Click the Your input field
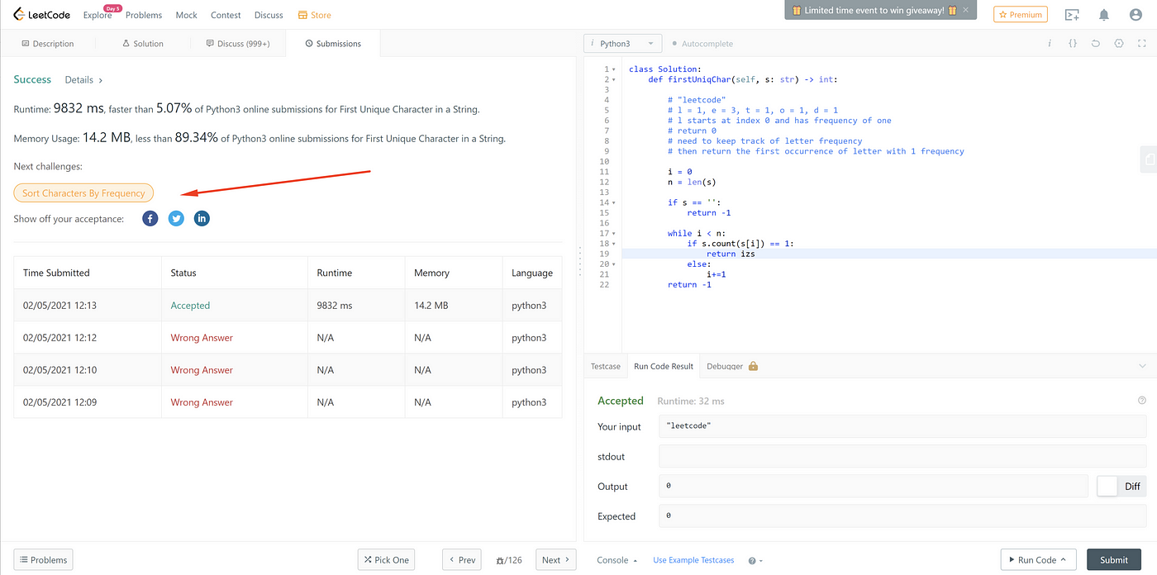 coord(902,425)
